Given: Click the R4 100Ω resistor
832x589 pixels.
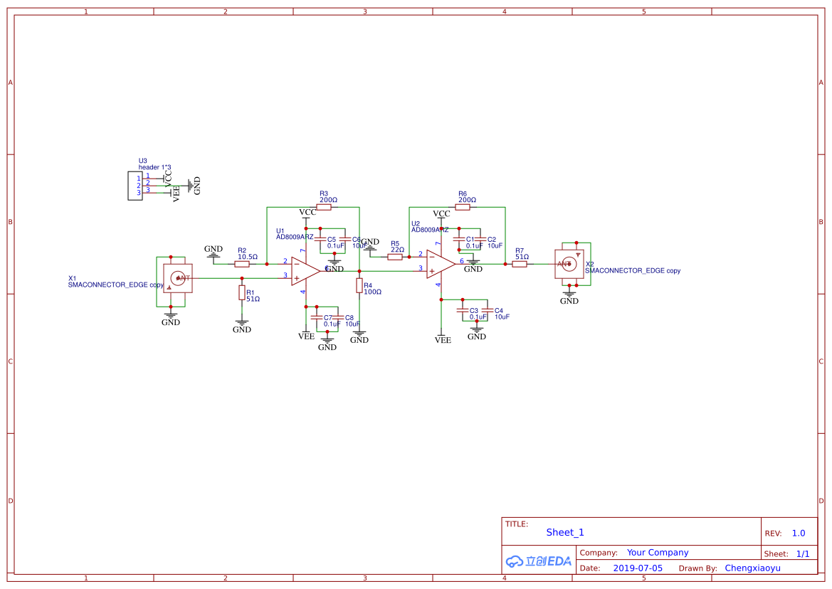Looking at the screenshot, I should (359, 286).
